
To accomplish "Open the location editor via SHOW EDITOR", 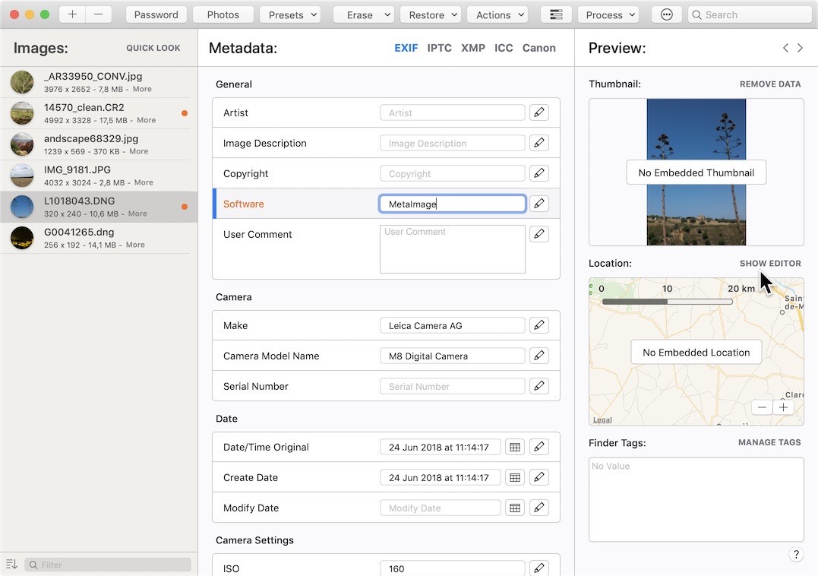I will point(770,263).
